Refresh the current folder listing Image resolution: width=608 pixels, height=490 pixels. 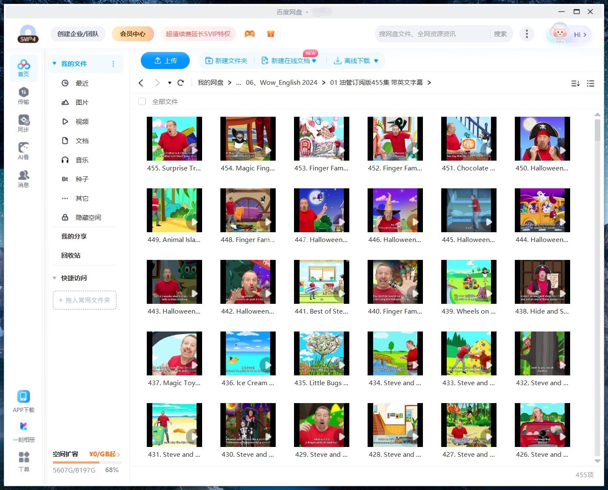[181, 83]
